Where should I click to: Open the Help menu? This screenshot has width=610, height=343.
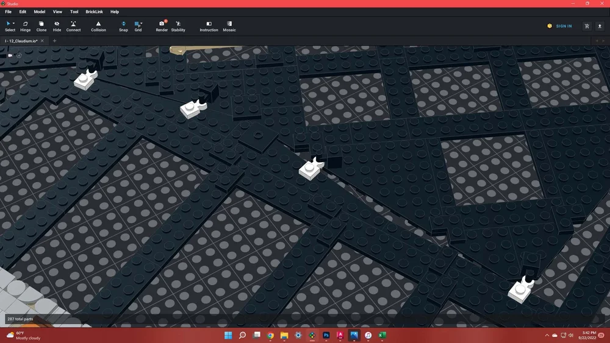click(x=115, y=12)
